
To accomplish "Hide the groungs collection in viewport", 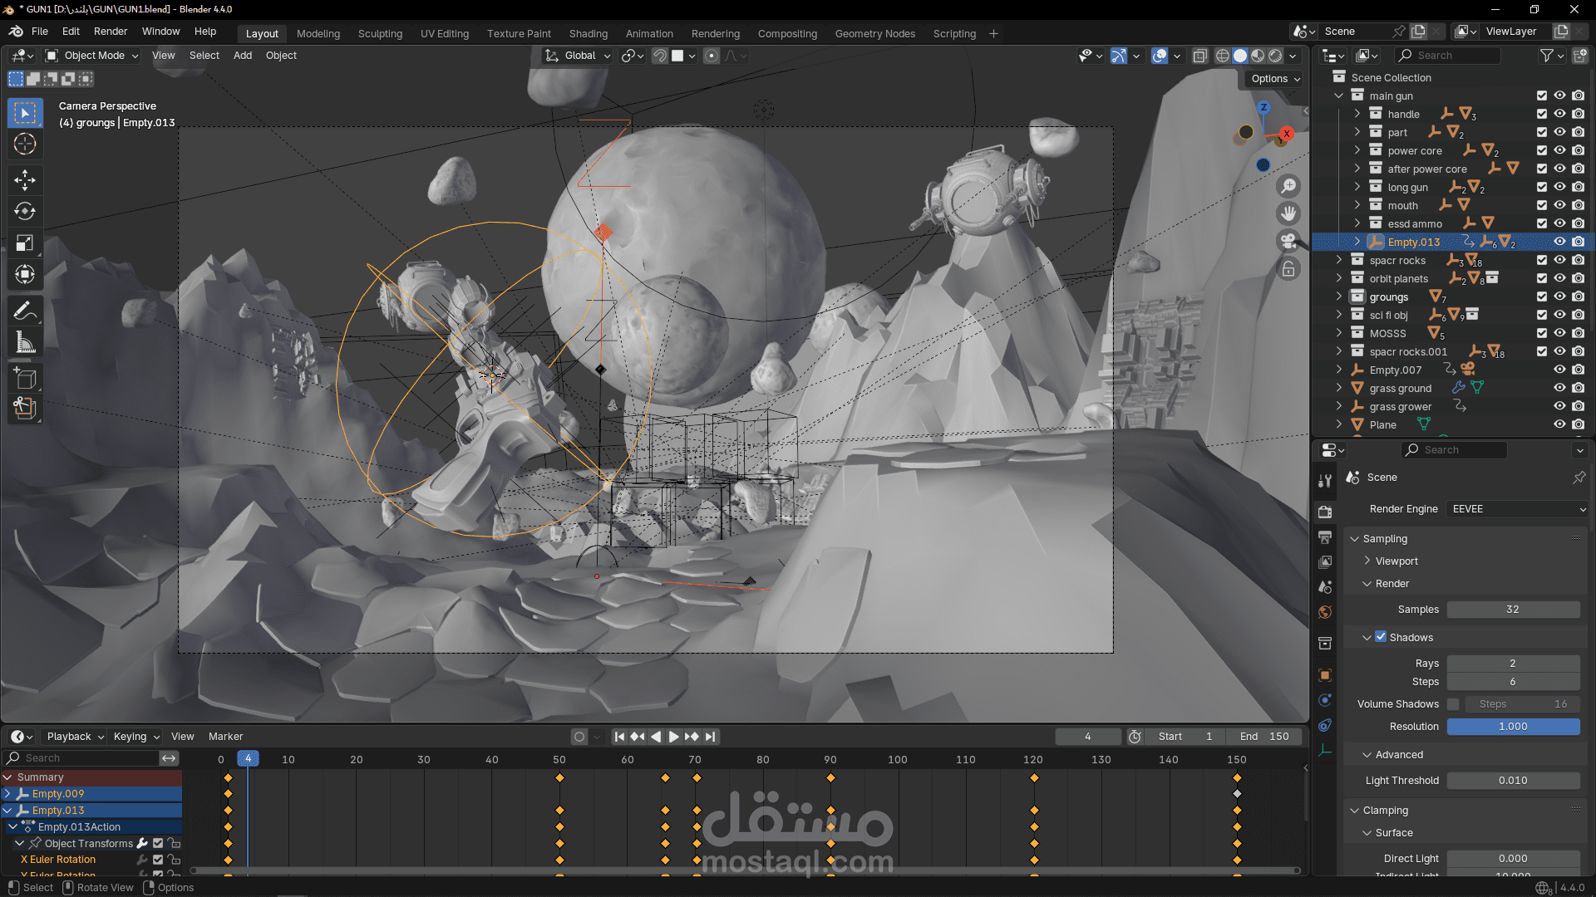I will pyautogui.click(x=1559, y=297).
